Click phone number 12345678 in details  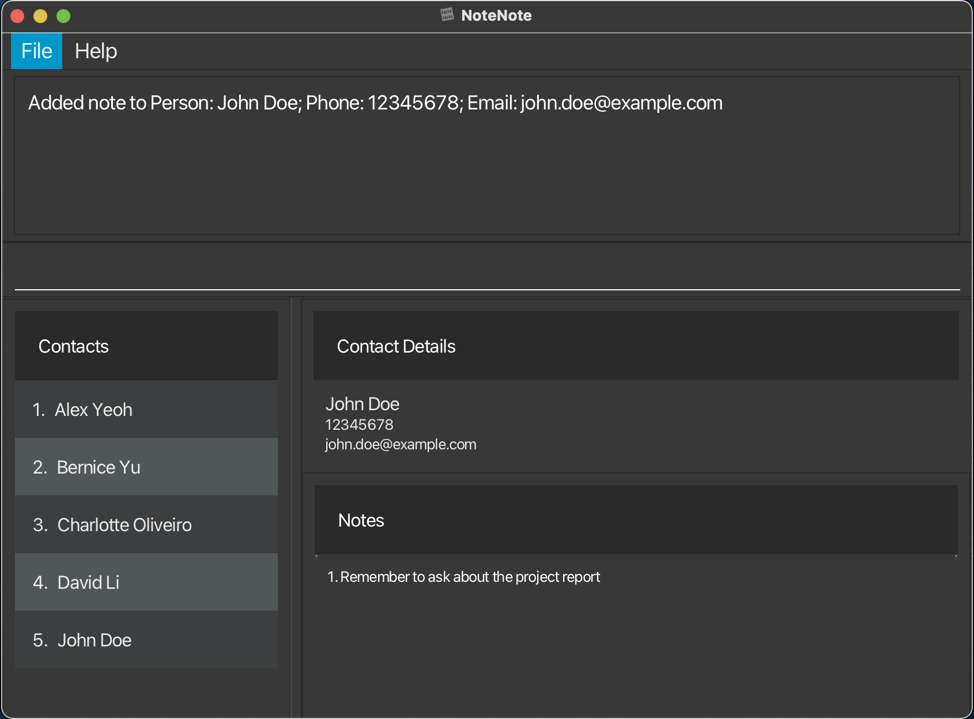click(x=359, y=425)
